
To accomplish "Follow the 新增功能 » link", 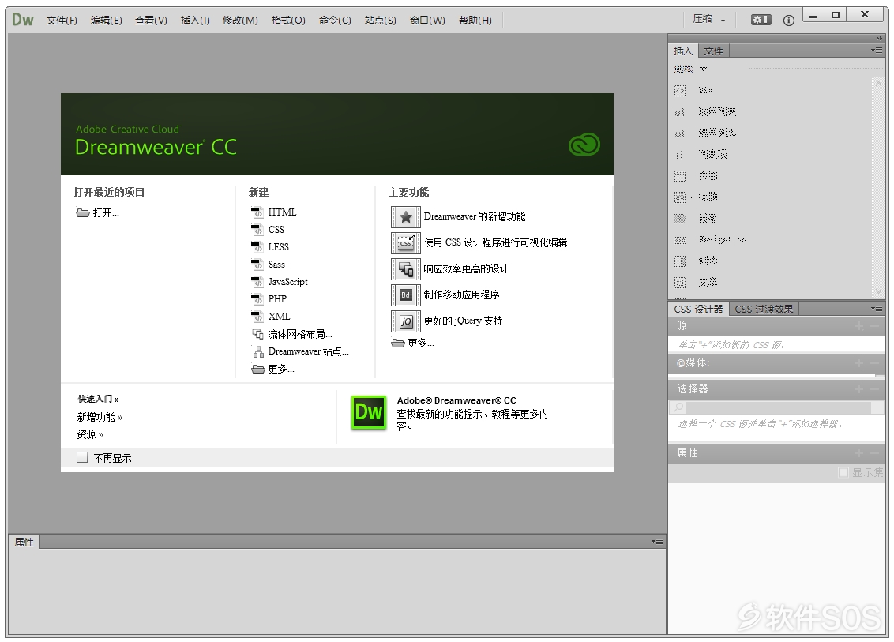I will tap(100, 418).
